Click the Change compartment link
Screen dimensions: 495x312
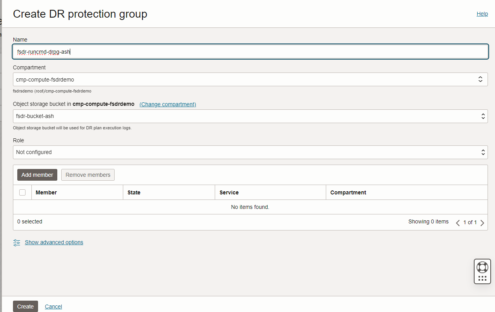point(168,104)
